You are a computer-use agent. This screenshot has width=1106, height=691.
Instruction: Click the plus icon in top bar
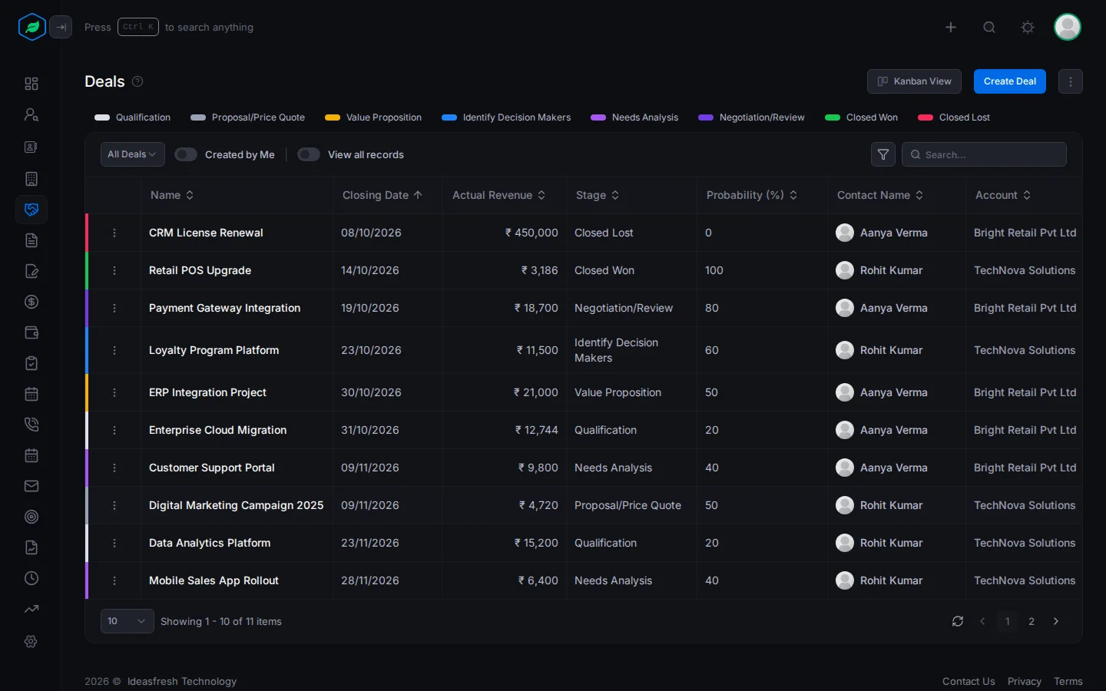coord(951,27)
